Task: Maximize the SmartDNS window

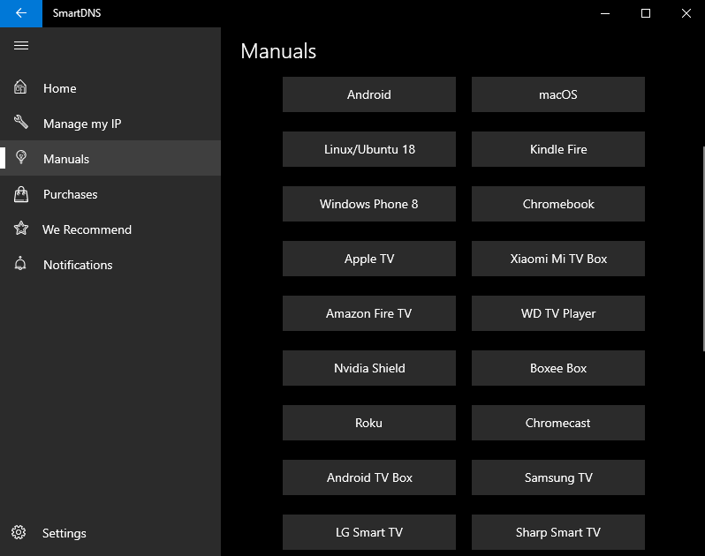Action: click(x=646, y=13)
